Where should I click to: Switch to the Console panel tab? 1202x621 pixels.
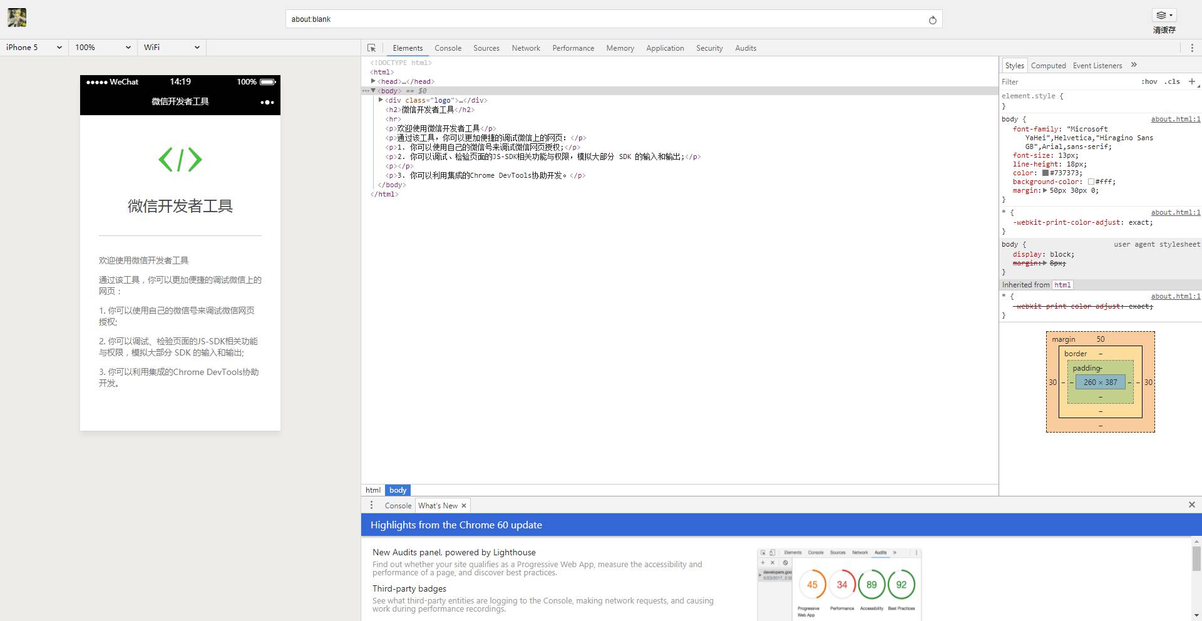[448, 48]
